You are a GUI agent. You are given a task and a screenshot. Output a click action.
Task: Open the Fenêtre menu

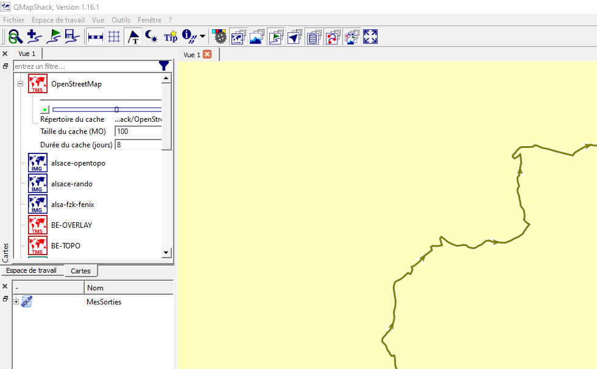pyautogui.click(x=150, y=19)
